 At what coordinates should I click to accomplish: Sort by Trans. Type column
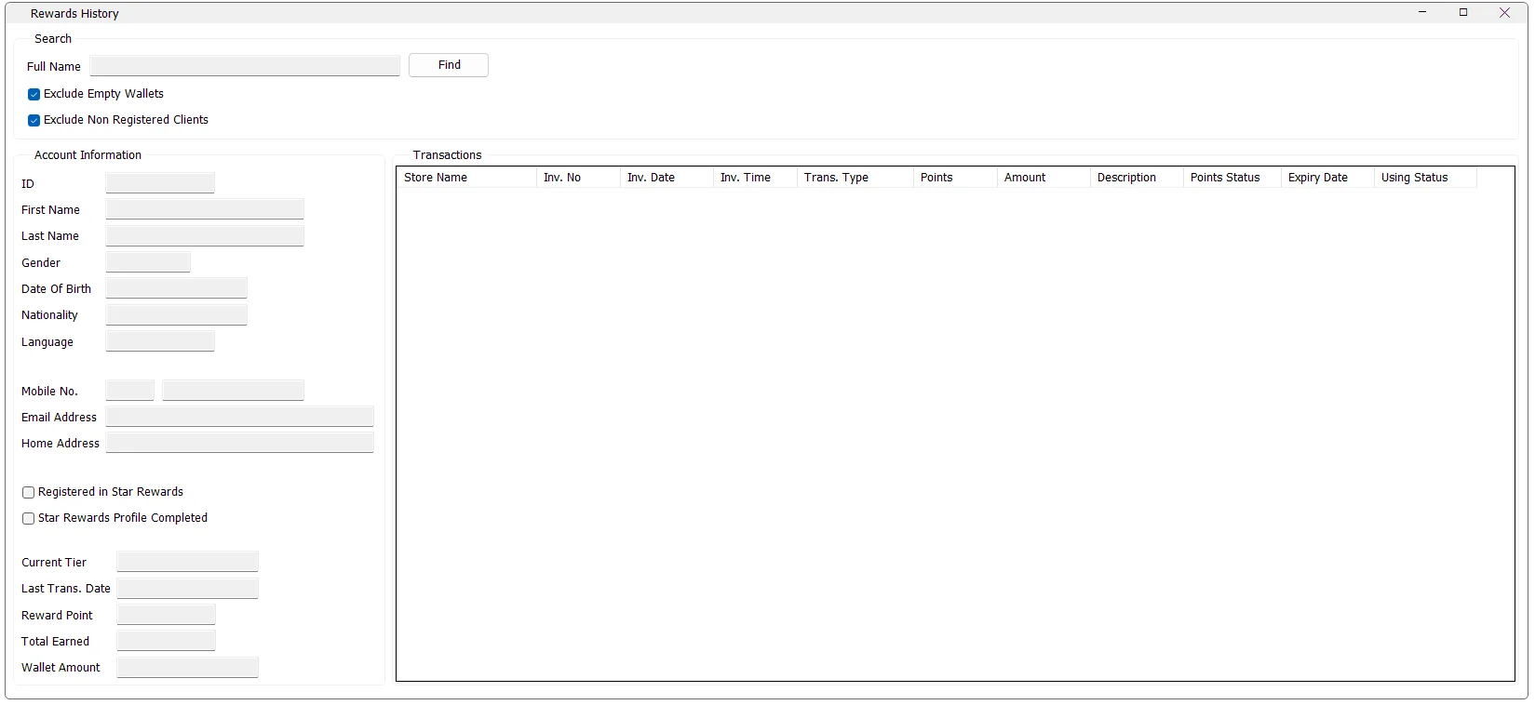click(855, 178)
